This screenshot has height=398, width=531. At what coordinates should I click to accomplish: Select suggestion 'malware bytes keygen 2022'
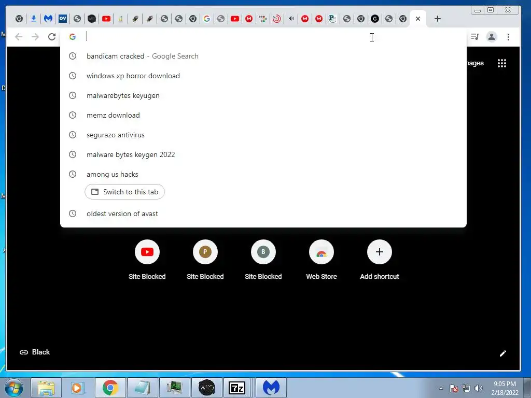(263, 154)
